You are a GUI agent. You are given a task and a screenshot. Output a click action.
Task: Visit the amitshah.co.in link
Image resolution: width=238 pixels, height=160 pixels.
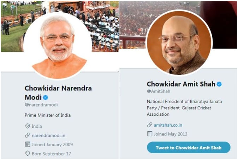point(168,125)
